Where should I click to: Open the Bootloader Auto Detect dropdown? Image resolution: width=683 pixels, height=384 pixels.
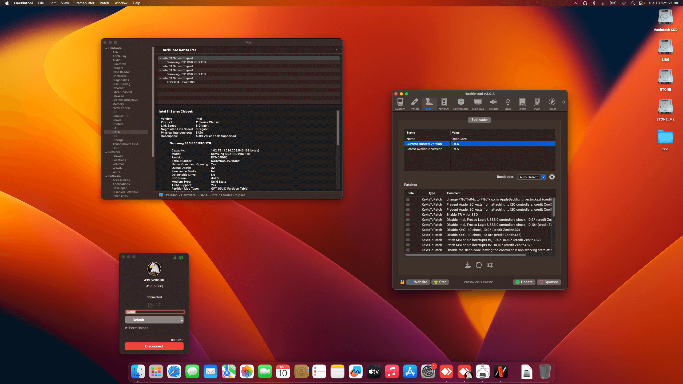point(531,177)
